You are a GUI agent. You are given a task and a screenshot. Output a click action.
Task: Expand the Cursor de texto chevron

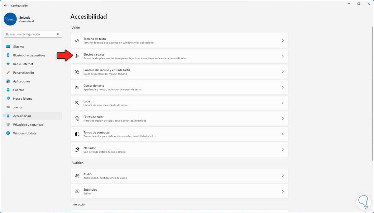283,88
